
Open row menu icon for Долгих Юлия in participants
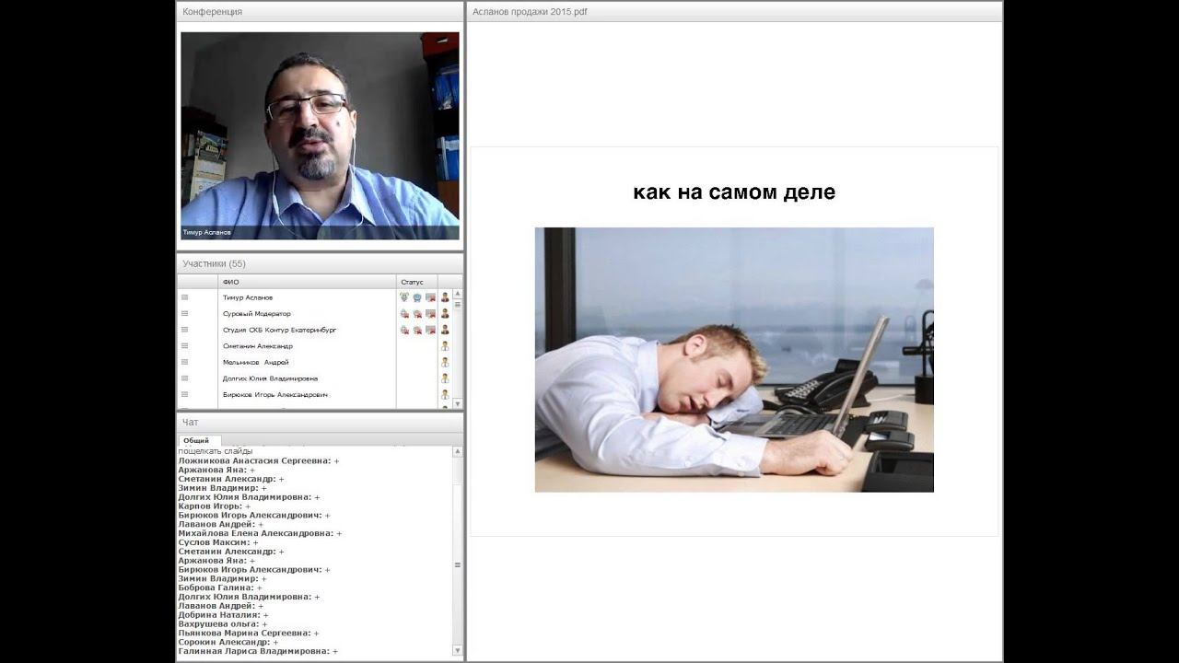coord(184,378)
